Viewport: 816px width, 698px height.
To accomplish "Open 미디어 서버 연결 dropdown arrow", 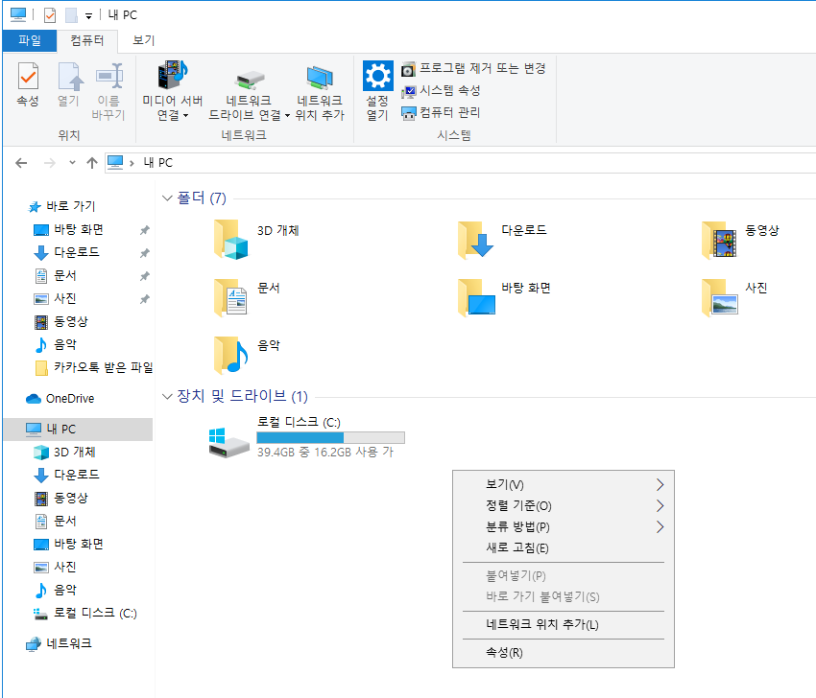I will pyautogui.click(x=186, y=116).
